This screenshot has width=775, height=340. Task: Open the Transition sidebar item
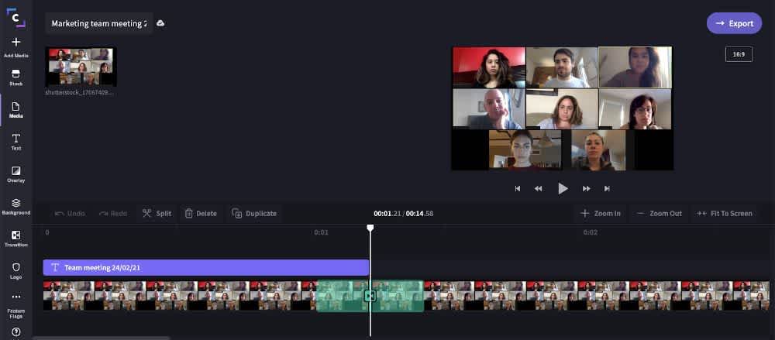tap(15, 239)
